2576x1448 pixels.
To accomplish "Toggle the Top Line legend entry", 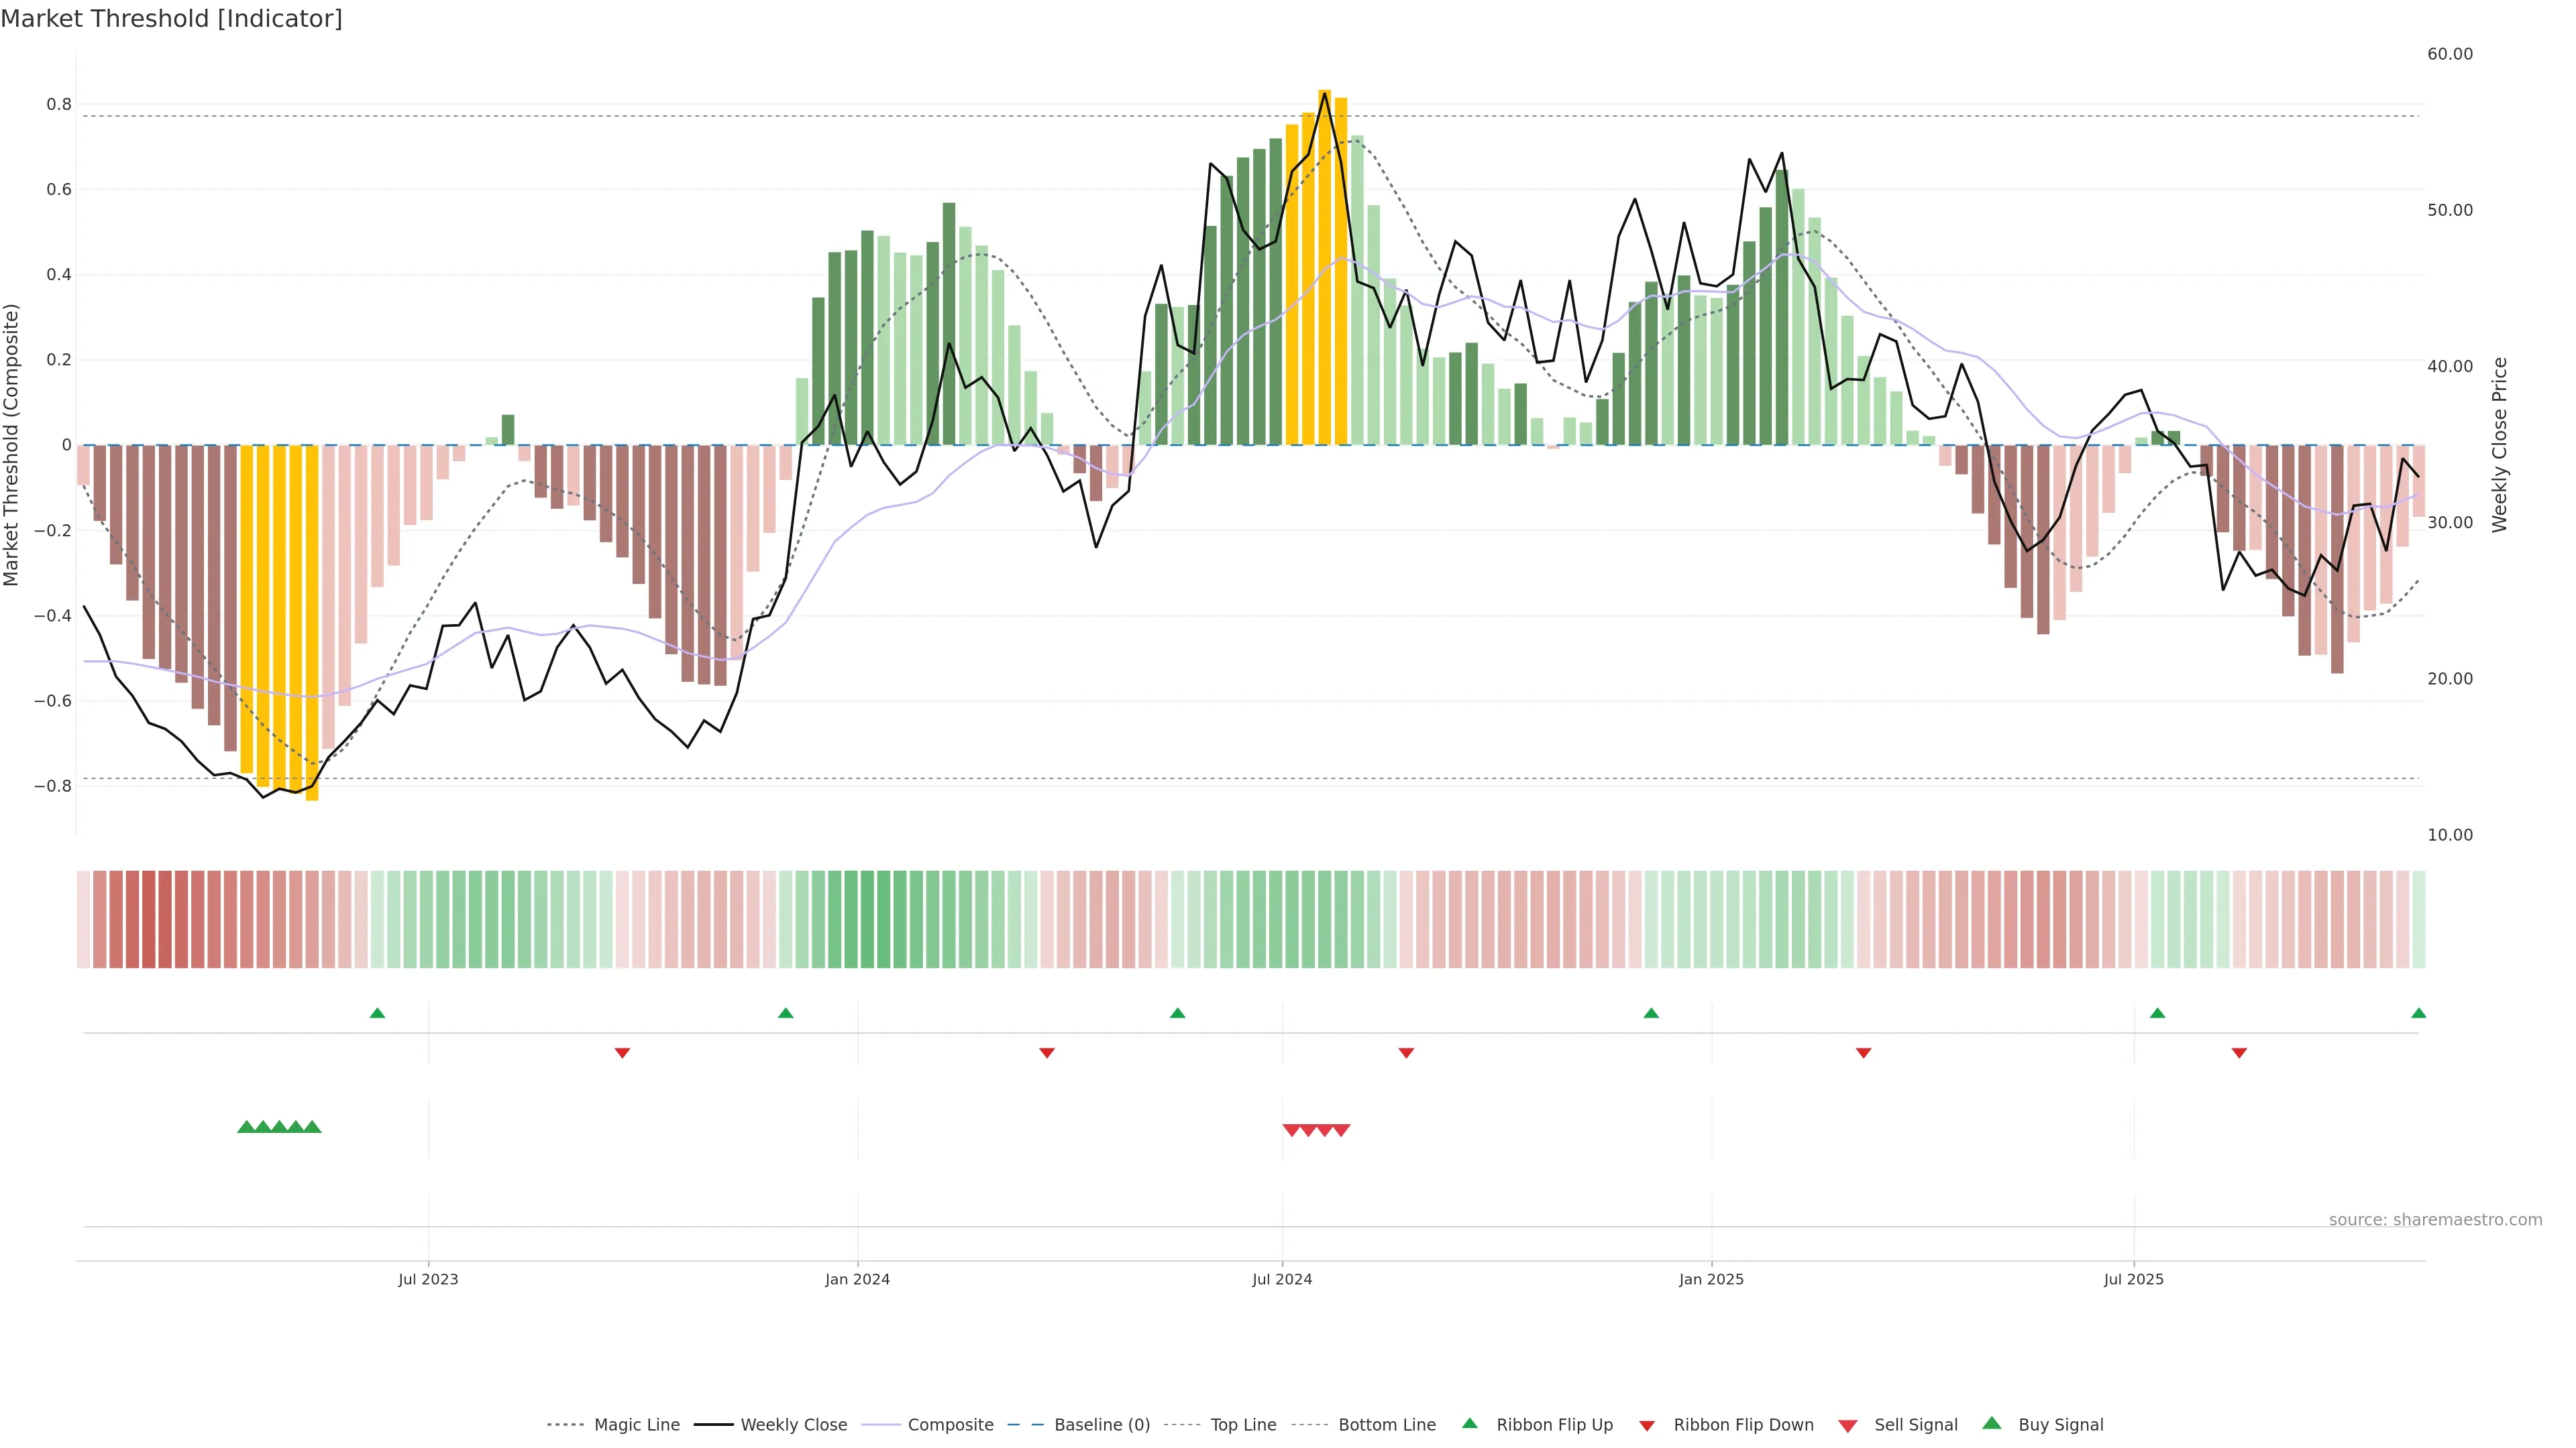I will (1243, 1425).
